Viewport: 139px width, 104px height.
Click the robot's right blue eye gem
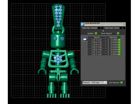[62, 39]
